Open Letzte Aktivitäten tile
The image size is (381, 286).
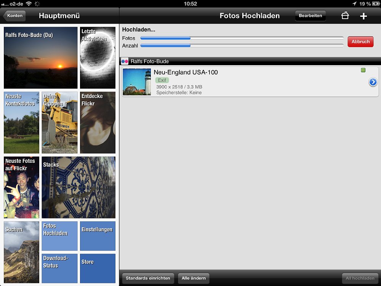tap(98, 58)
